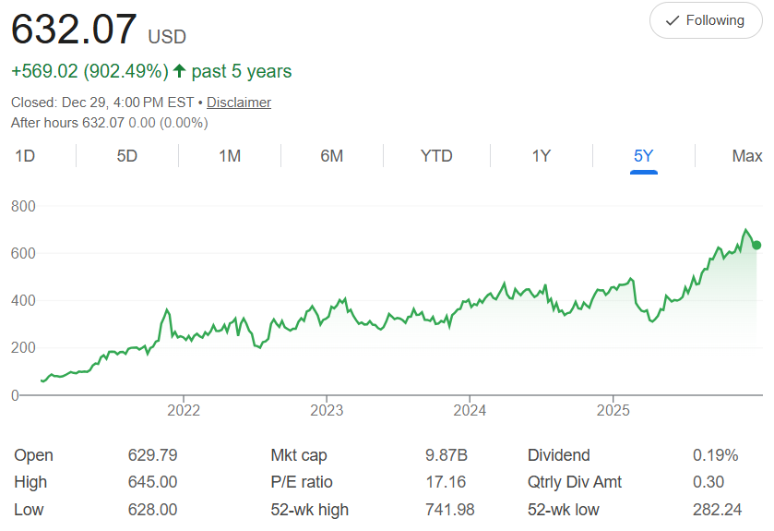The width and height of the screenshot is (774, 531).
Task: Toggle the Following button
Action: point(706,20)
